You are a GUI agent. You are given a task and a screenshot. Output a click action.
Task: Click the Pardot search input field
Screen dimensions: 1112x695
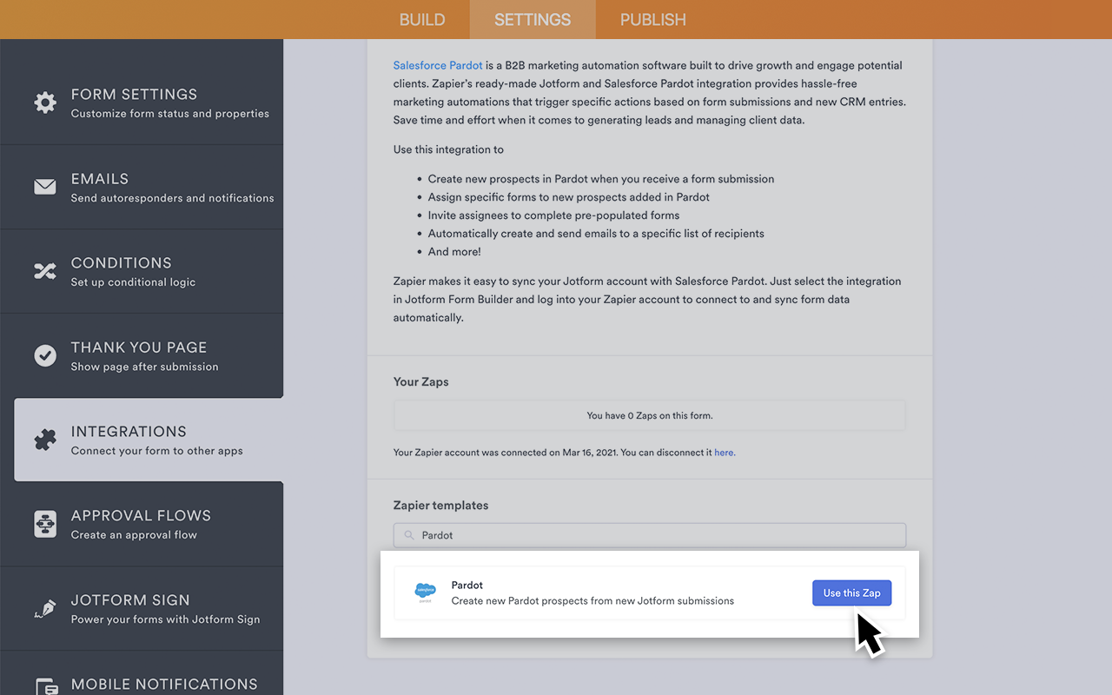click(x=649, y=535)
